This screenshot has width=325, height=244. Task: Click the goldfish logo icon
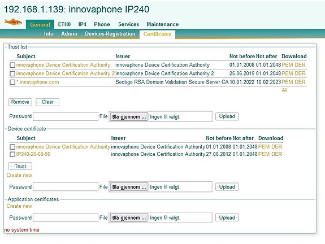[x=13, y=21]
